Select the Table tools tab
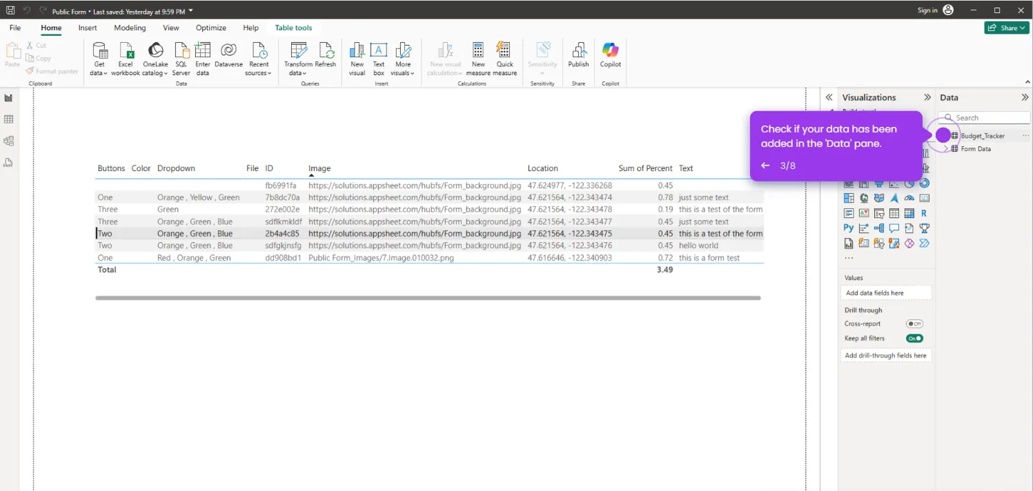The width and height of the screenshot is (1033, 491). pyautogui.click(x=293, y=28)
